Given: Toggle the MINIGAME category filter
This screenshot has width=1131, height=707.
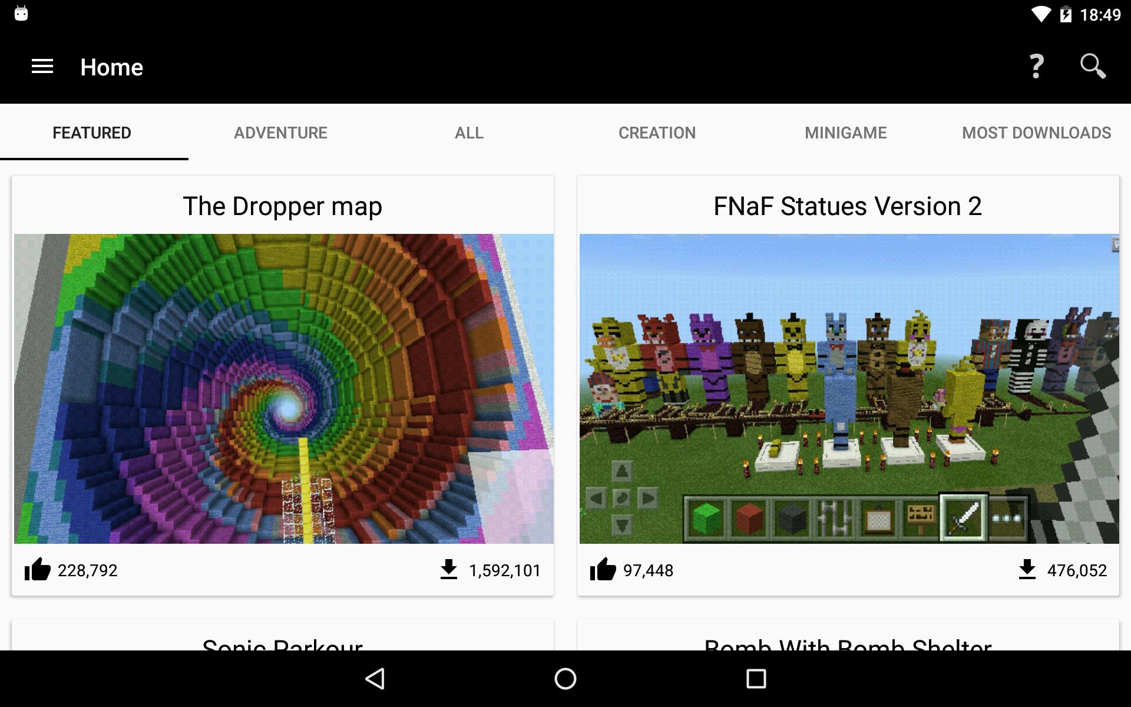Looking at the screenshot, I should [x=844, y=132].
